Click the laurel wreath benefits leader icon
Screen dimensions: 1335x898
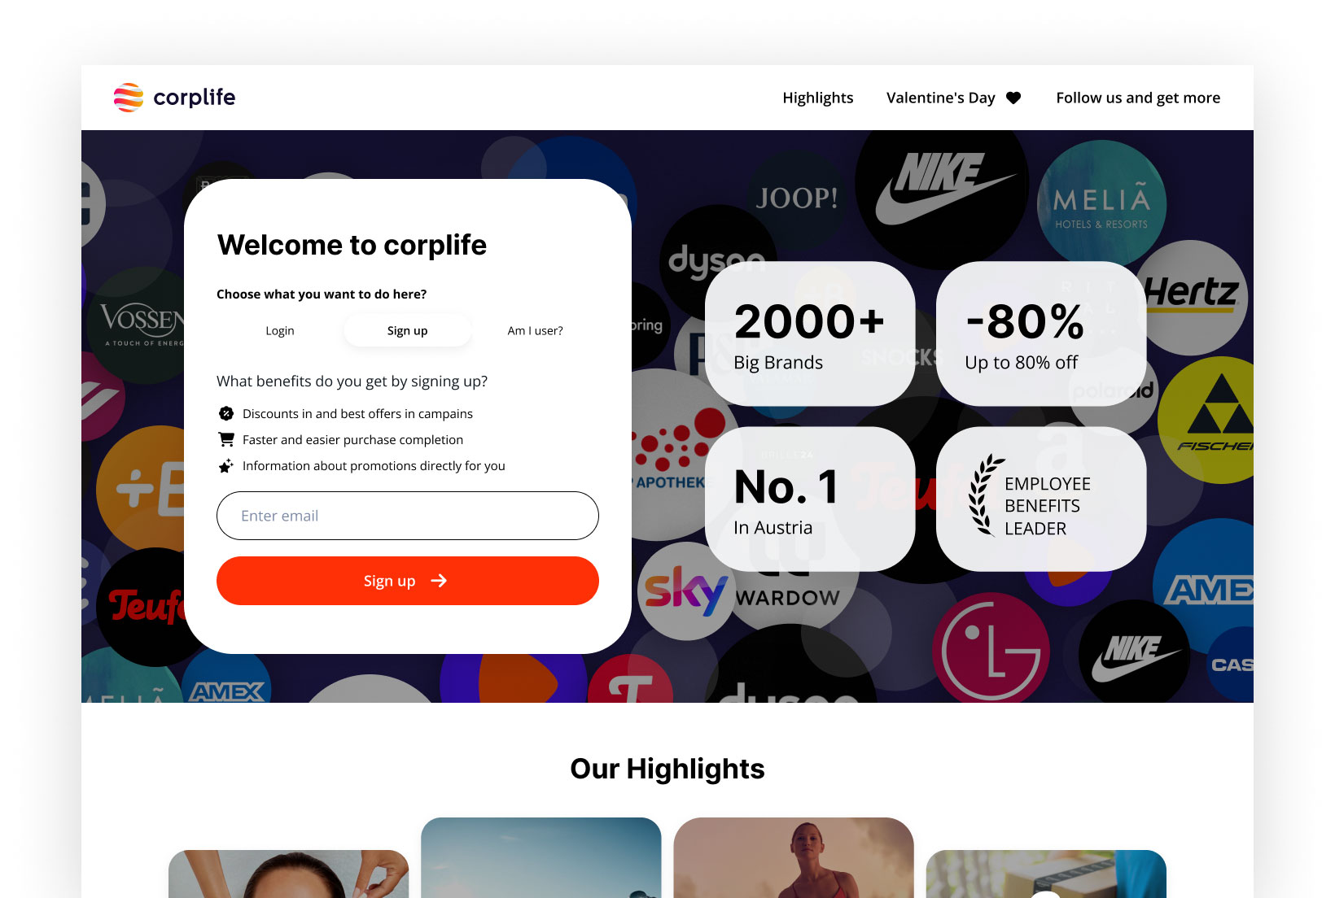(x=985, y=495)
